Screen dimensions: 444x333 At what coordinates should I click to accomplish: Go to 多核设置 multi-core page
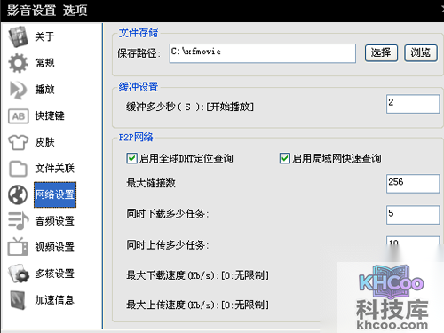pyautogui.click(x=54, y=274)
